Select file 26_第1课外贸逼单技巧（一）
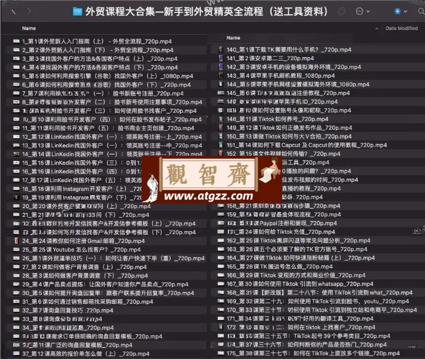Viewport: 425px width, 359px height. click(113, 258)
